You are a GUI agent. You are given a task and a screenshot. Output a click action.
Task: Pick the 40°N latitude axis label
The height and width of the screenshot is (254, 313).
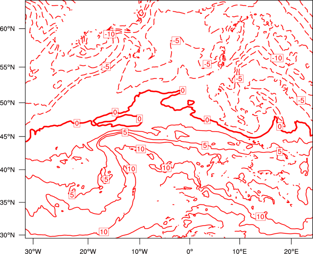click(x=7, y=170)
